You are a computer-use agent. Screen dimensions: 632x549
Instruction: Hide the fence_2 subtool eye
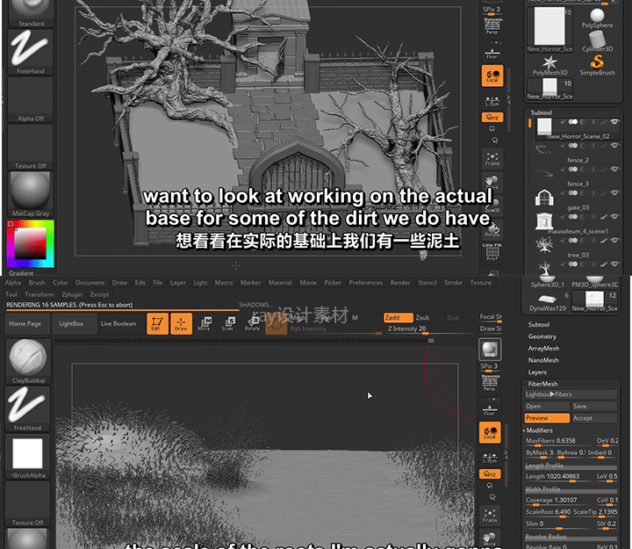[614, 145]
